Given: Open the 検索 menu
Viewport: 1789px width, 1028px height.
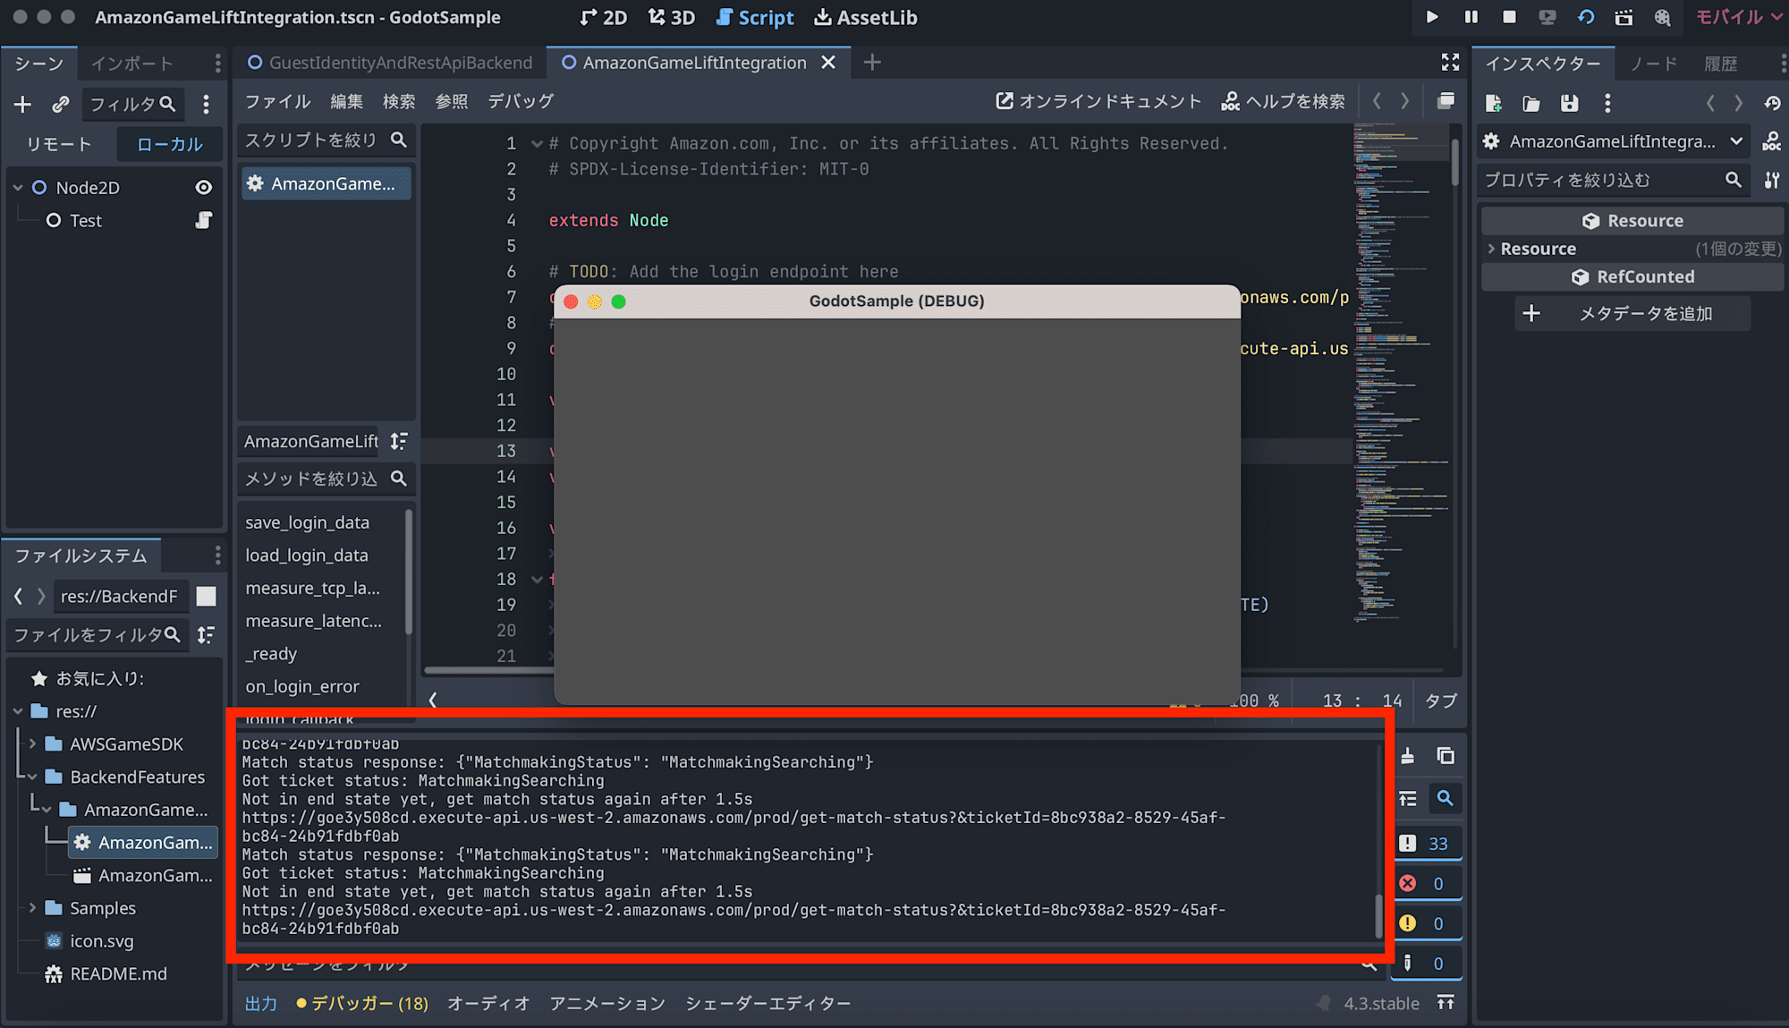Looking at the screenshot, I should coord(399,101).
